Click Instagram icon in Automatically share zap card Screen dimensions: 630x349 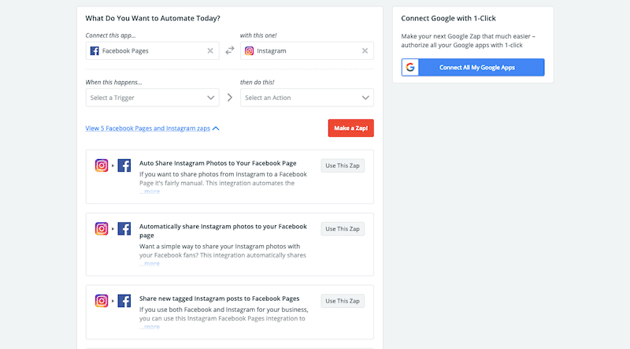102,228
